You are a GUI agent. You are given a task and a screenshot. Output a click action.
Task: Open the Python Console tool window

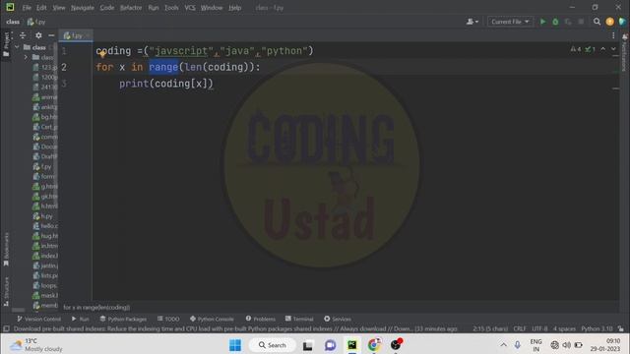(212, 319)
